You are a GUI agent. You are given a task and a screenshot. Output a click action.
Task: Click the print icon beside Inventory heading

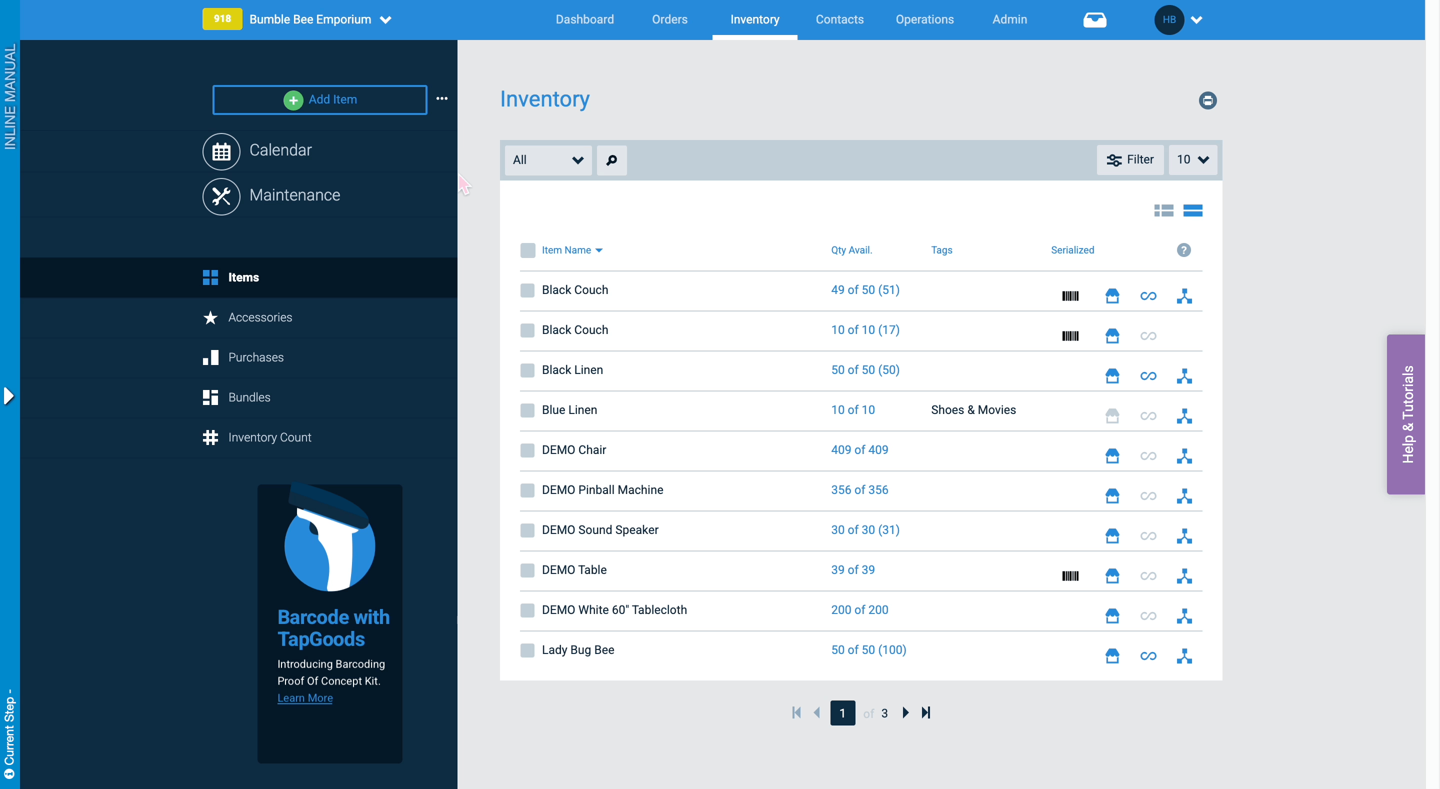(x=1207, y=100)
